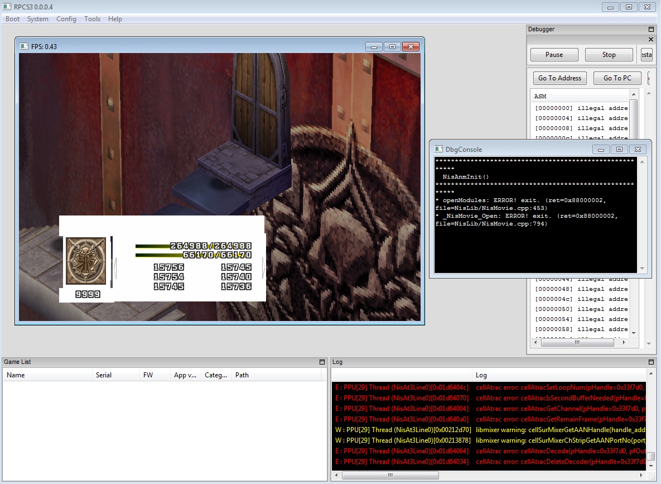Viewport: 661px width, 484px height.
Task: Select log row cellAtracDeleteDecoder error
Action: point(489,462)
